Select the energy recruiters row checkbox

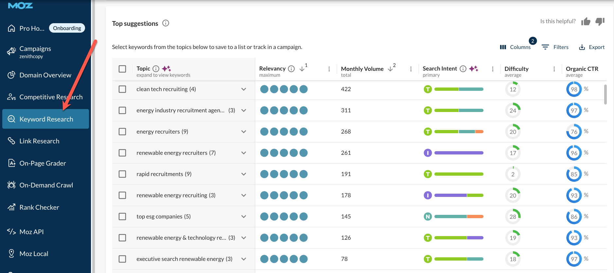coord(122,132)
